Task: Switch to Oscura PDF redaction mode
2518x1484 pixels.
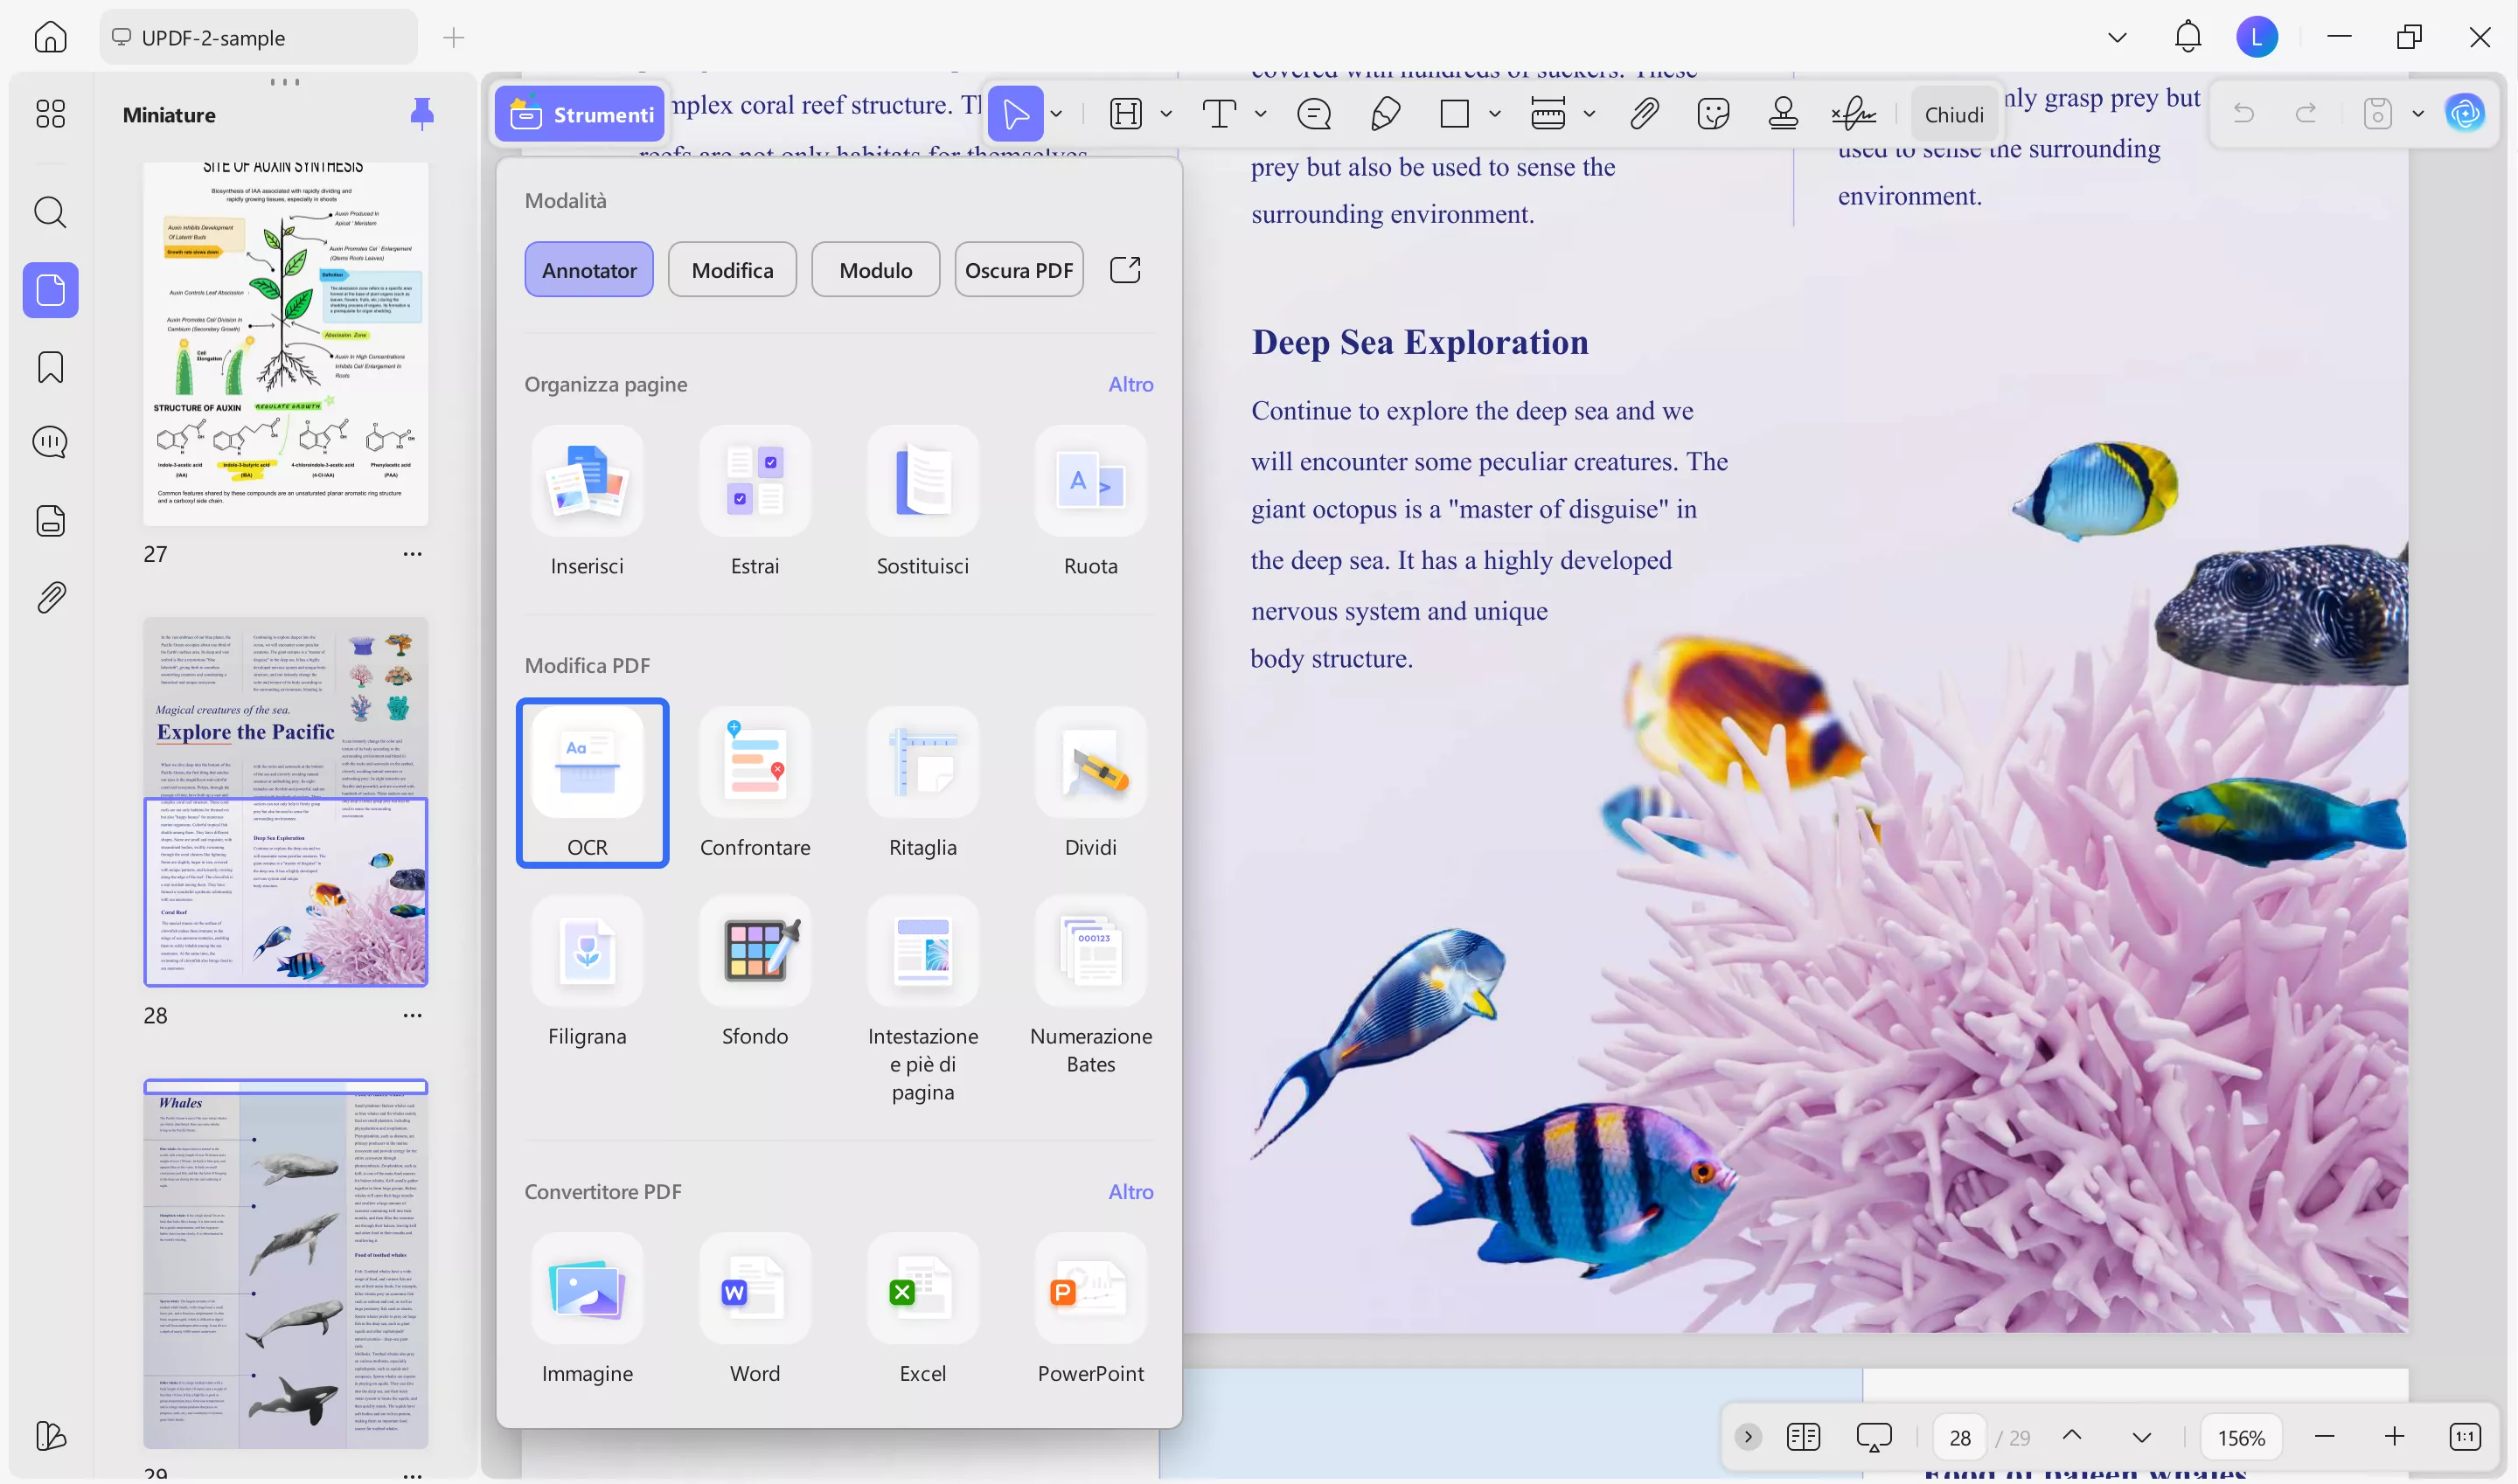Action: tap(1019, 269)
